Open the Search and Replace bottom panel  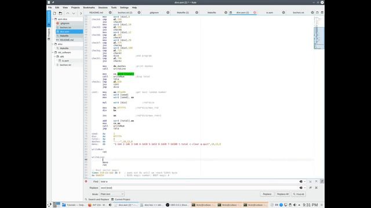[x=97, y=199]
